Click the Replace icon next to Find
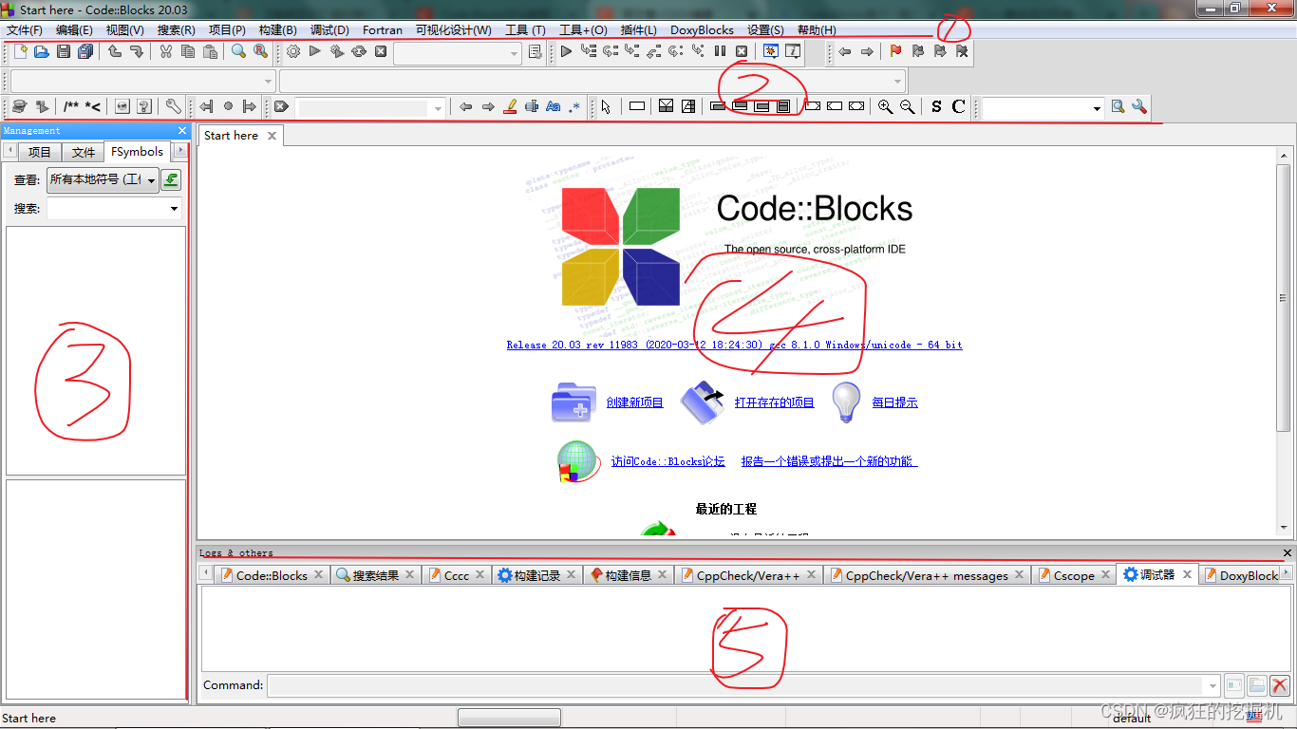Image resolution: width=1297 pixels, height=729 pixels. coord(260,51)
